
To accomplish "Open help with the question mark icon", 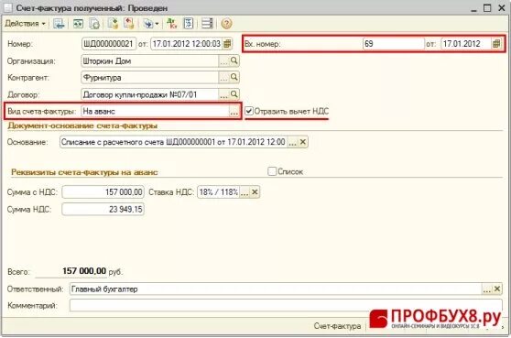I will click(226, 24).
